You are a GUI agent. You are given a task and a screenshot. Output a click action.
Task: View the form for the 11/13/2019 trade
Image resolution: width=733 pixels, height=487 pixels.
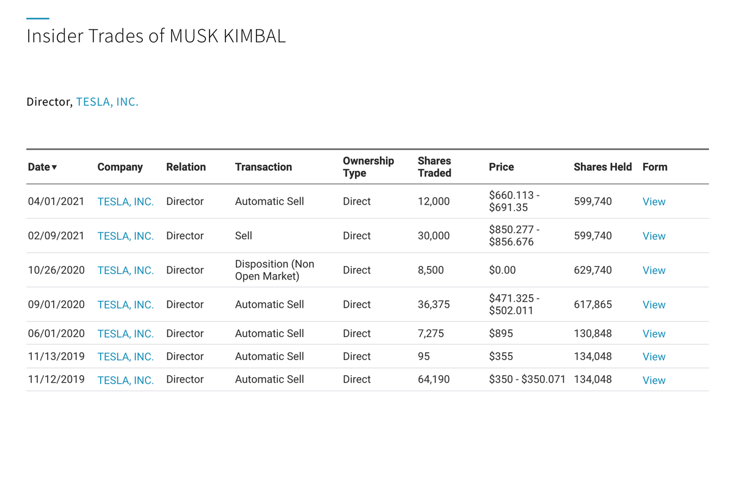coord(654,357)
